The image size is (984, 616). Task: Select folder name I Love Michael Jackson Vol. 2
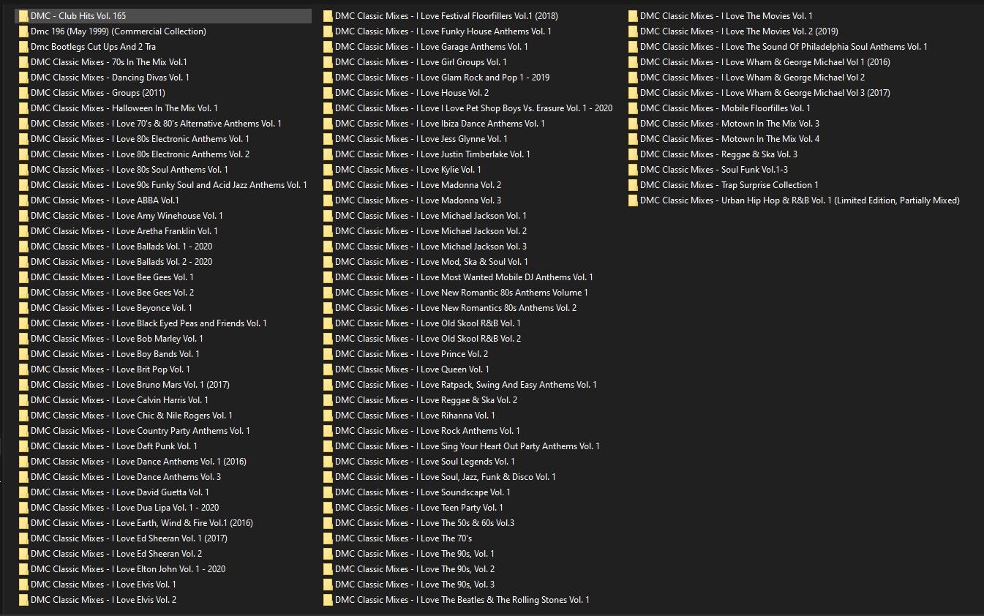tap(431, 231)
